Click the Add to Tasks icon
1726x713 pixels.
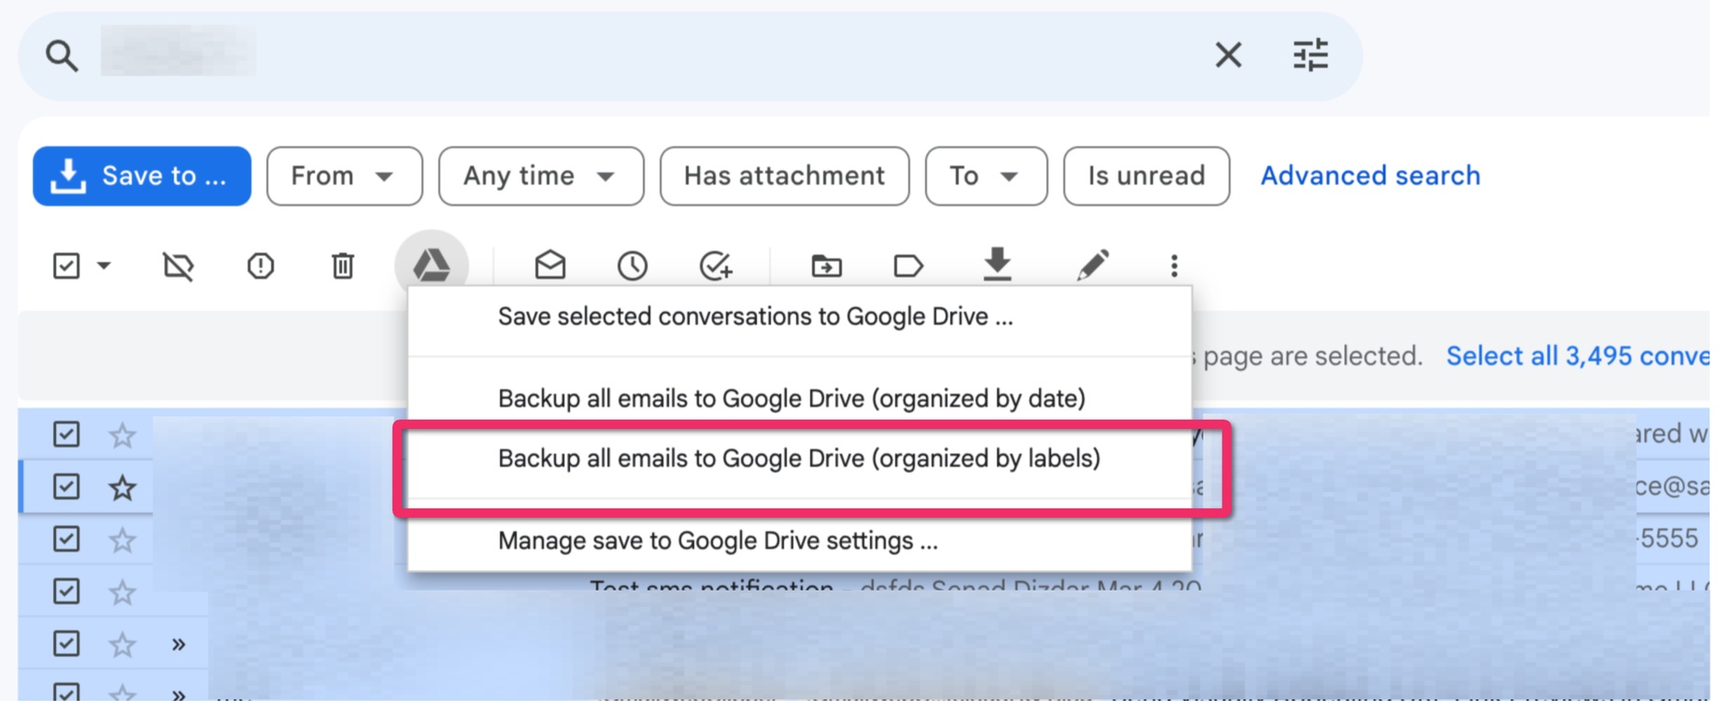tap(717, 265)
